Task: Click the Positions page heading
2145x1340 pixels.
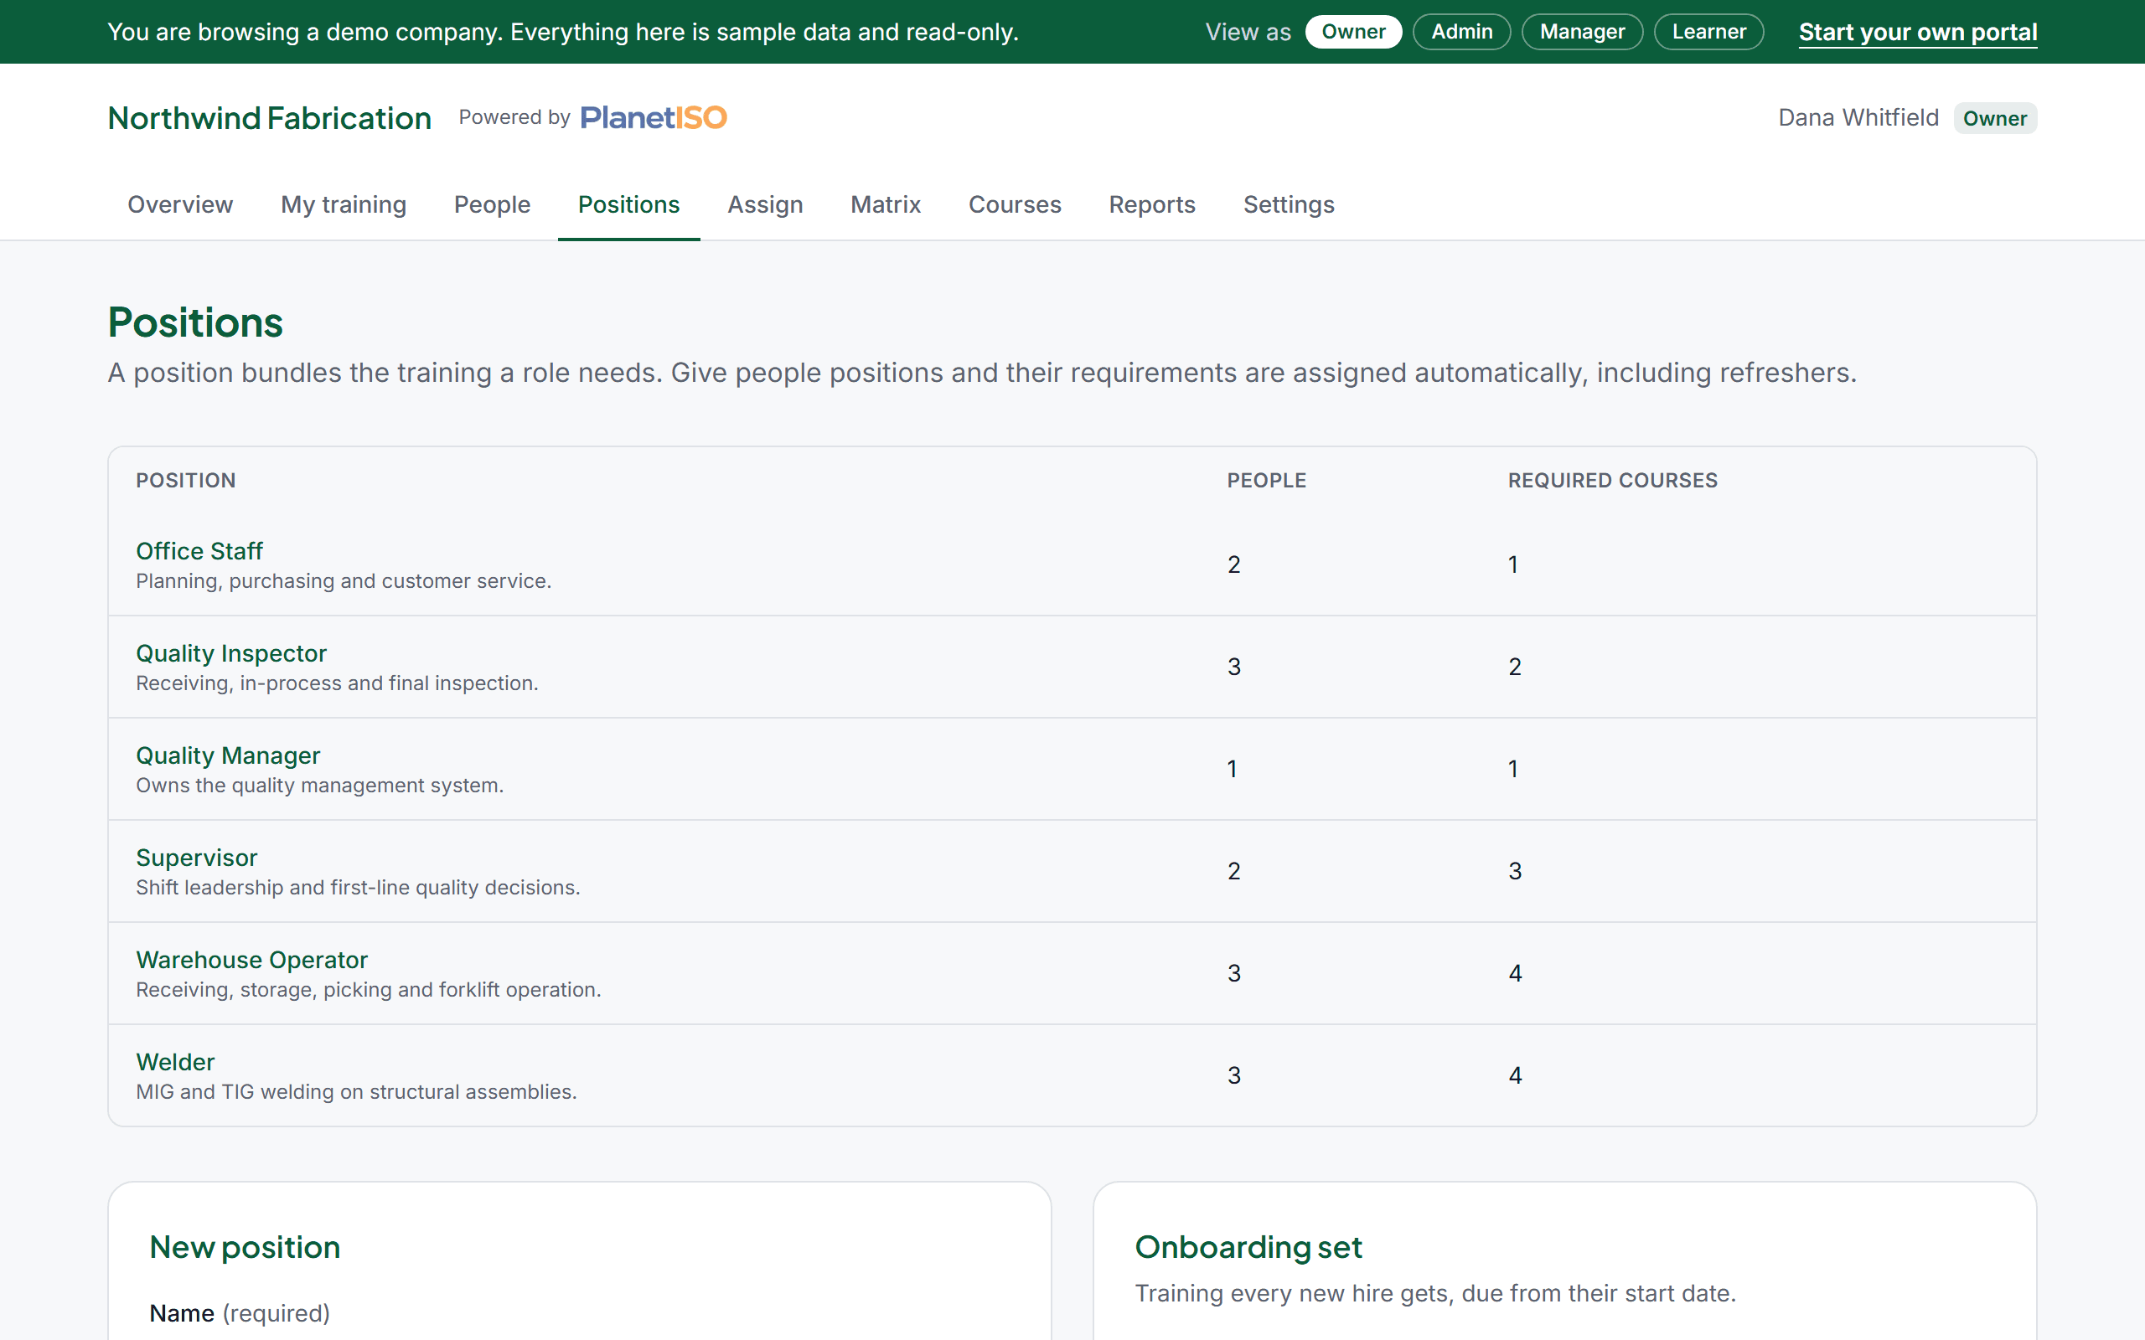Action: click(x=195, y=322)
